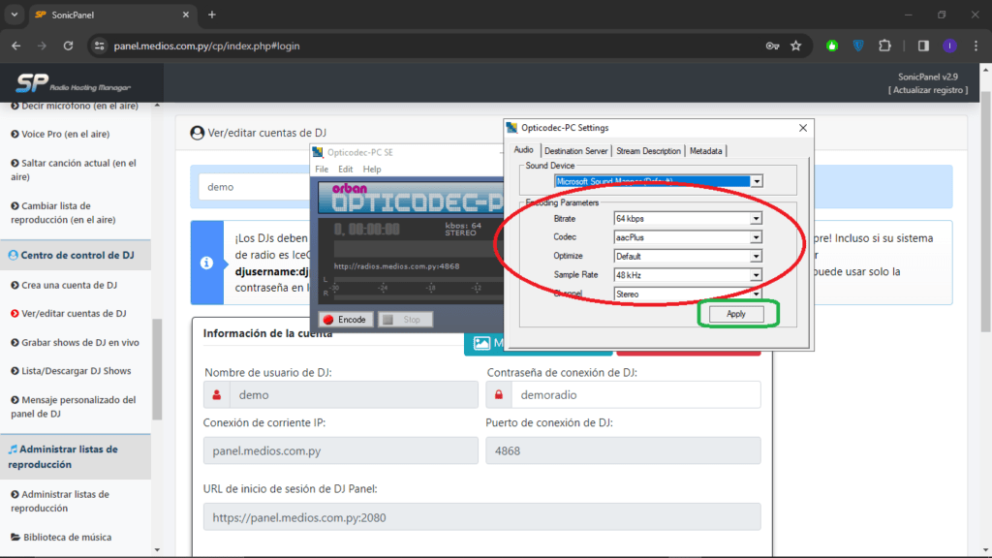Open the Channel Stereo dropdown
The width and height of the screenshot is (992, 558).
coord(756,294)
